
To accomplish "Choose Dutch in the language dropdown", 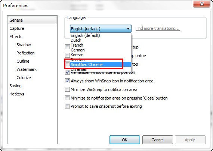I will pyautogui.click(x=101, y=40).
